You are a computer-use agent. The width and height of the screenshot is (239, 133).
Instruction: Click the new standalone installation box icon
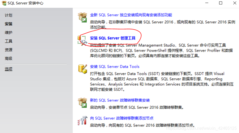point(82,17)
